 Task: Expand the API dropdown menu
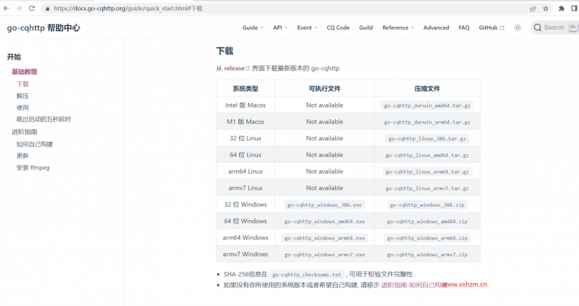(280, 28)
